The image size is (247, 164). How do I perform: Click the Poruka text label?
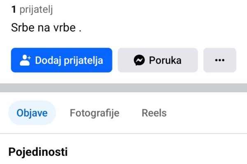(x=165, y=60)
